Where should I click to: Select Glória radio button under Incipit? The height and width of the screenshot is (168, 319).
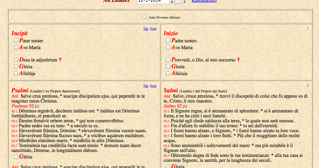[x=16, y=66]
